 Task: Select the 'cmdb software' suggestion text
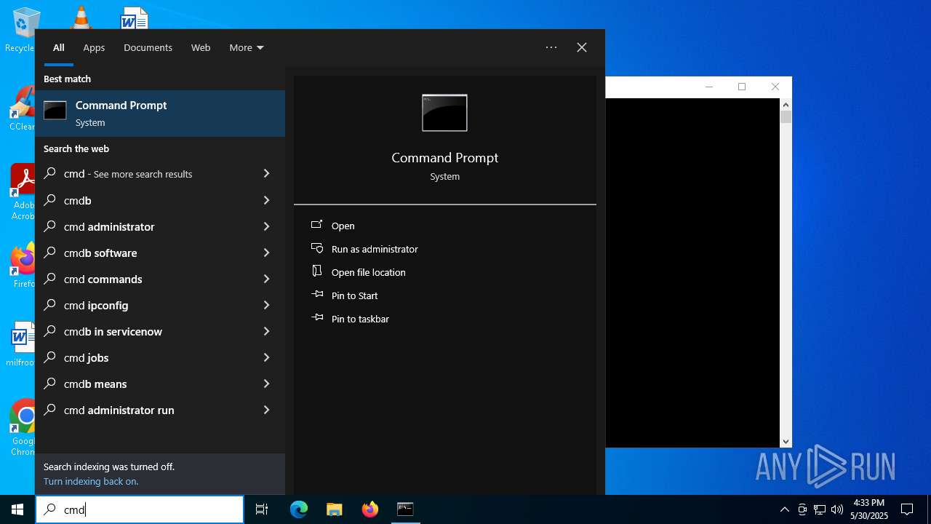[x=100, y=253]
